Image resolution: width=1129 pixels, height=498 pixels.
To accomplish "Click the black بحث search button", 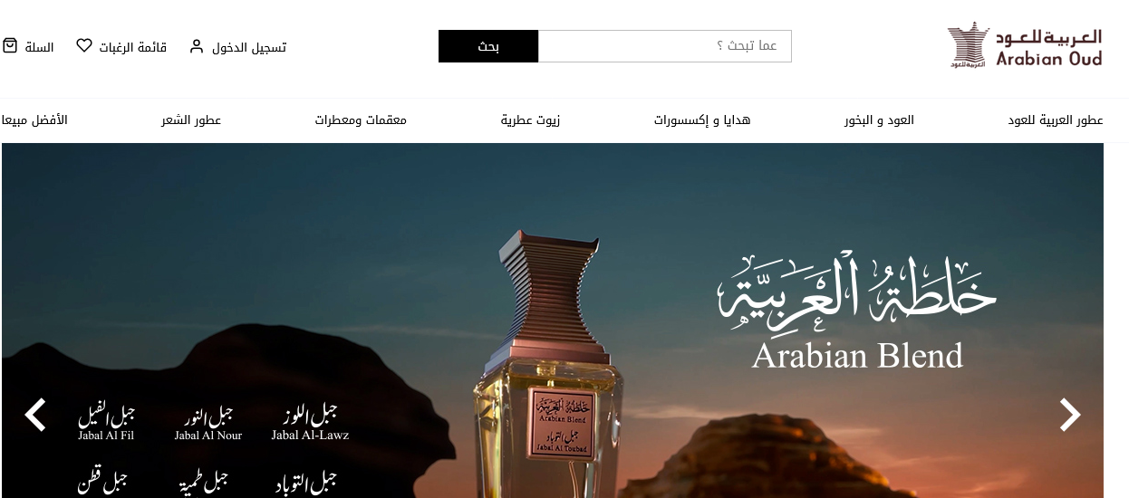I will click(488, 46).
